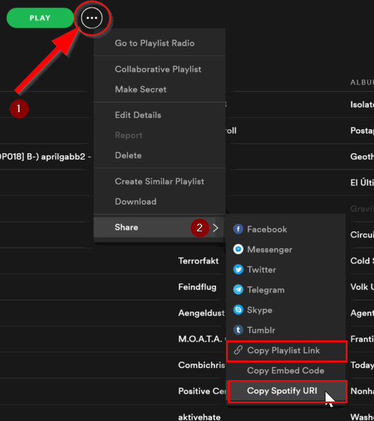The image size is (374, 421).
Task: Share via Twitter text entry
Action: pos(261,270)
